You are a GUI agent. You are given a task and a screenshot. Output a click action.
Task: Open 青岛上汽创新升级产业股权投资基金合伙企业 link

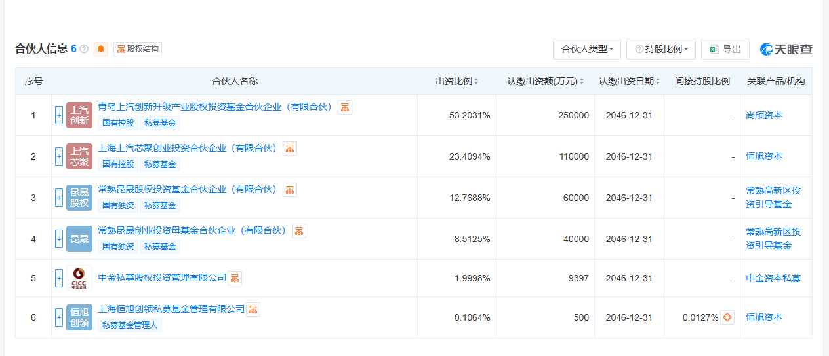point(216,107)
